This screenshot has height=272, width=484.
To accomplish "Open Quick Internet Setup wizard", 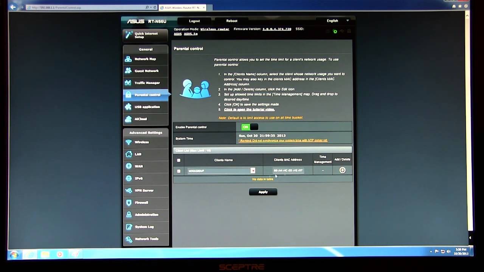I will (x=146, y=35).
